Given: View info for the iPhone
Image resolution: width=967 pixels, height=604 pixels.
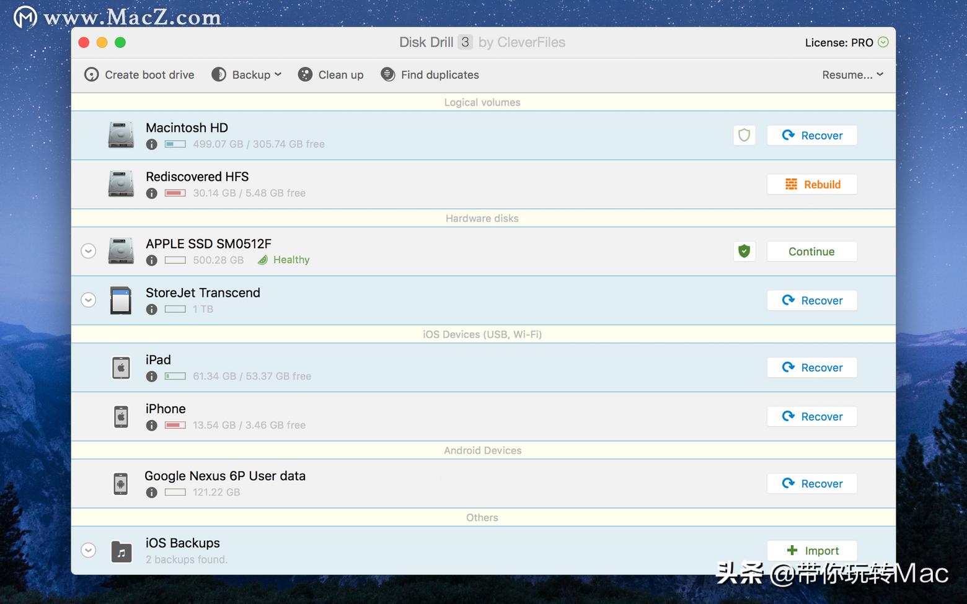Looking at the screenshot, I should 151,425.
